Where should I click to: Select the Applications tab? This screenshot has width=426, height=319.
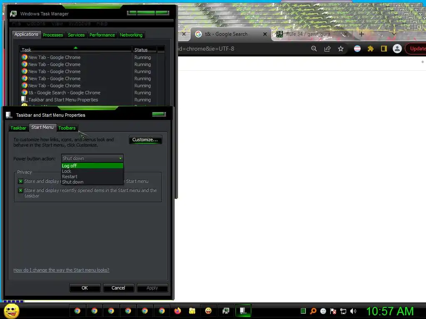coord(26,34)
